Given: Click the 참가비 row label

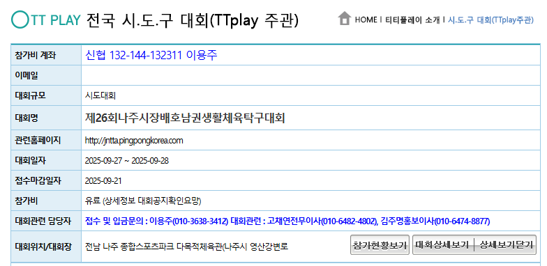Looking at the screenshot, I should pyautogui.click(x=27, y=201).
